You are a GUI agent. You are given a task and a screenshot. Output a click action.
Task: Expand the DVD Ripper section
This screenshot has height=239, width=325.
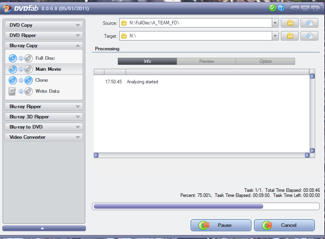pos(44,35)
